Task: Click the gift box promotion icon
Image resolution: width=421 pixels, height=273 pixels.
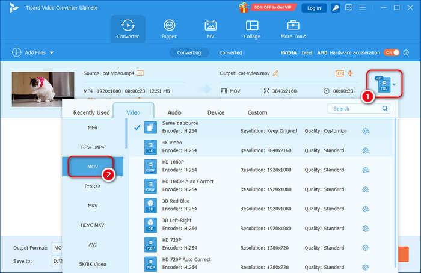Action: click(244, 7)
